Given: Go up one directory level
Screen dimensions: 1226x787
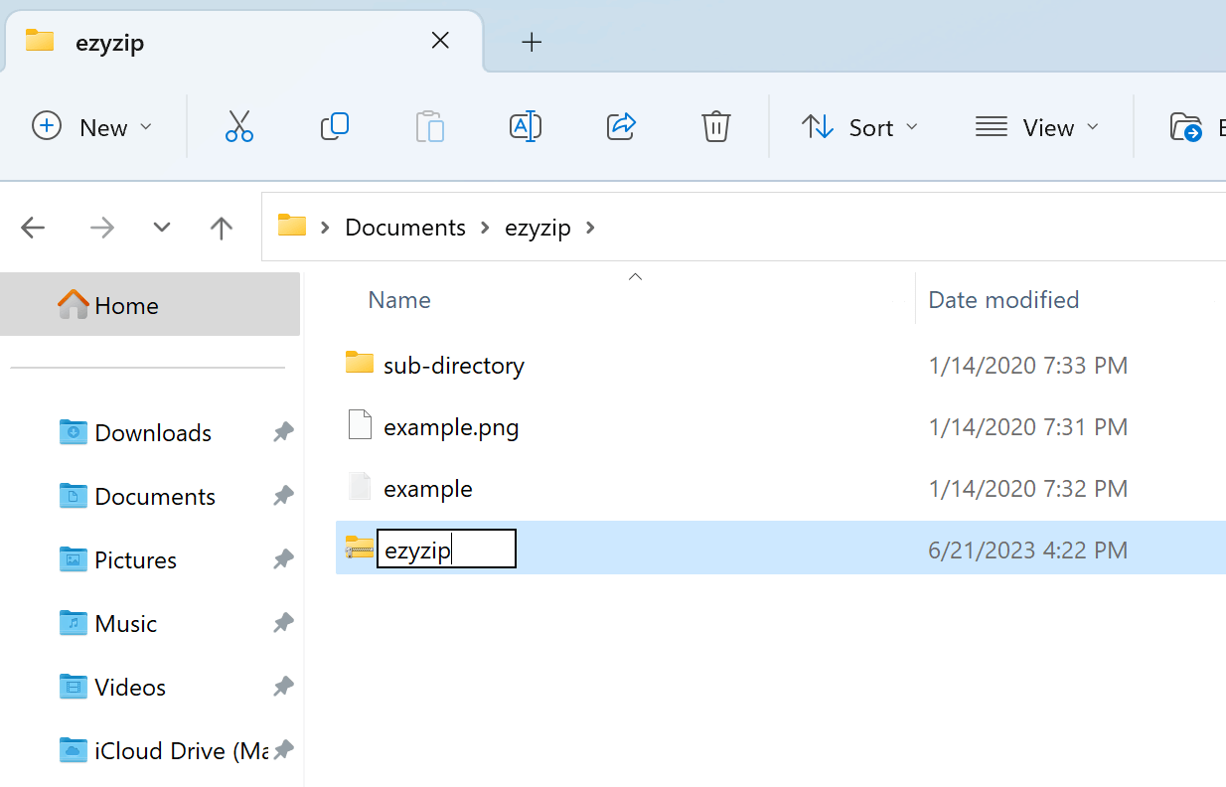Looking at the screenshot, I should [x=221, y=227].
